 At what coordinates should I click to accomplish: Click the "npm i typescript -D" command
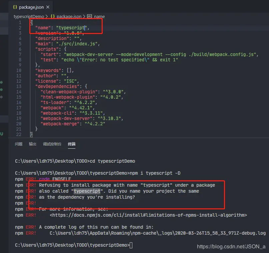tap(155, 173)
